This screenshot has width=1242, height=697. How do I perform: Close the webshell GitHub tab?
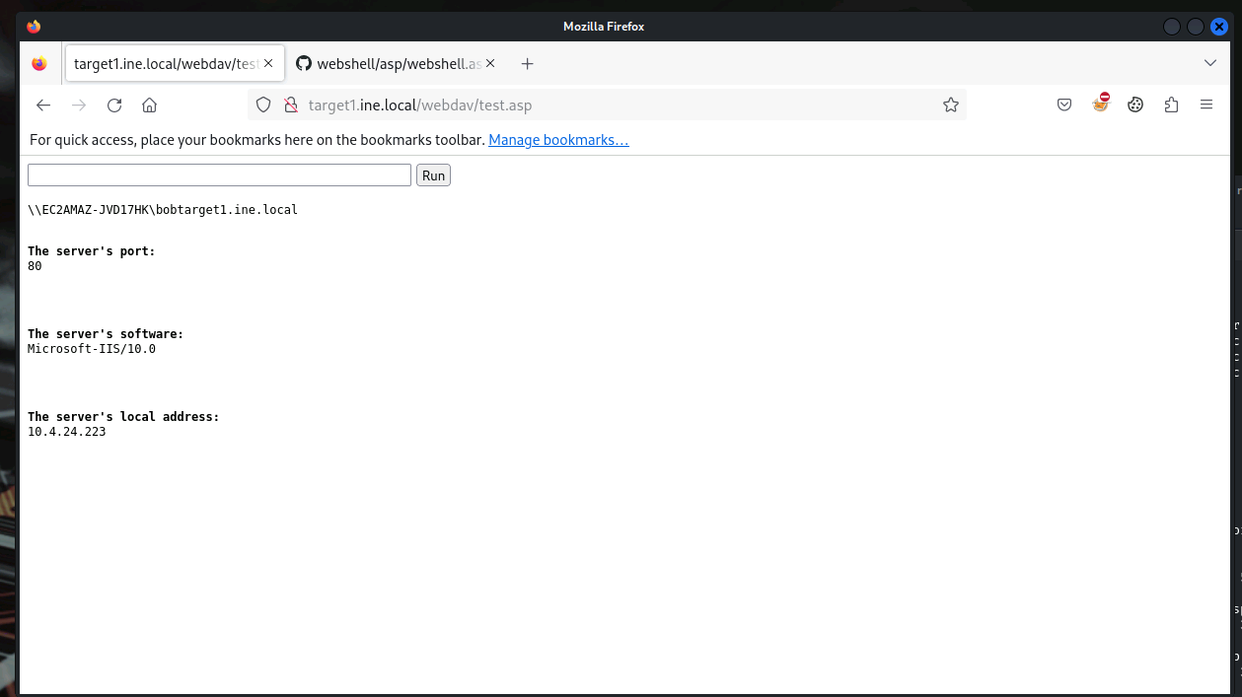tap(490, 64)
